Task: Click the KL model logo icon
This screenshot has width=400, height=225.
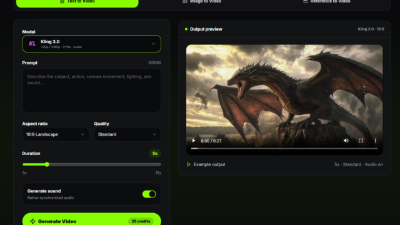Action: [x=32, y=44]
